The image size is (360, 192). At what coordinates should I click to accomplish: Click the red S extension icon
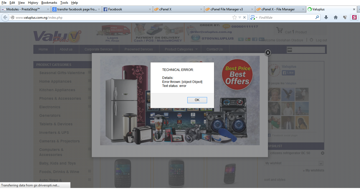pos(354,17)
